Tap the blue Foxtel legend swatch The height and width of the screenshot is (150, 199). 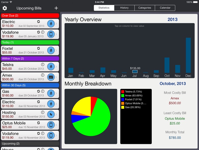coord(123,99)
